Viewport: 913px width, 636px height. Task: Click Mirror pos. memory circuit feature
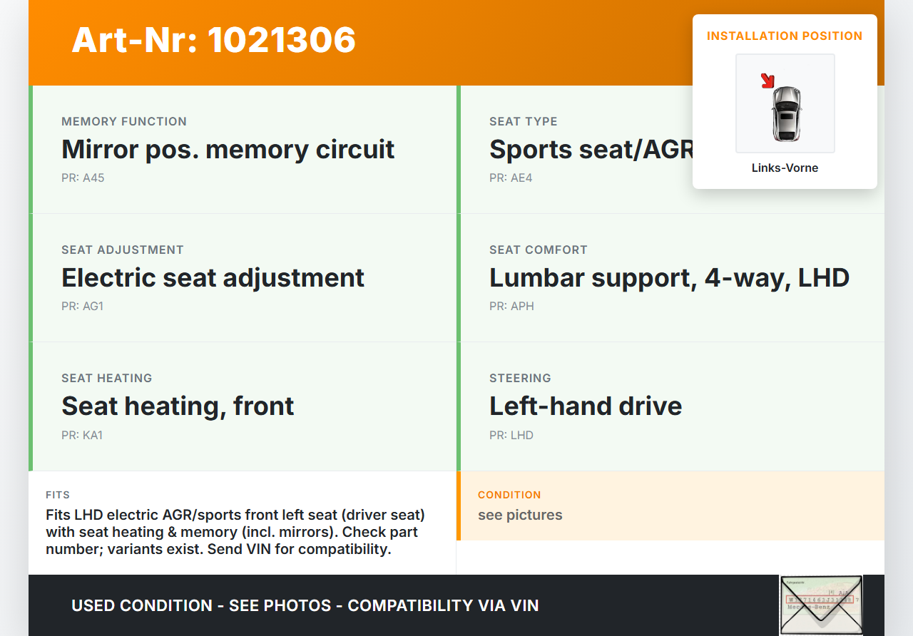[x=228, y=150]
